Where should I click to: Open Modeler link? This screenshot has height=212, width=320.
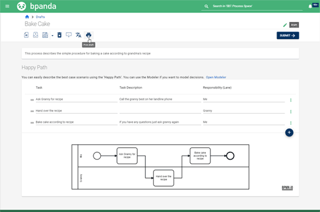pyautogui.click(x=216, y=77)
